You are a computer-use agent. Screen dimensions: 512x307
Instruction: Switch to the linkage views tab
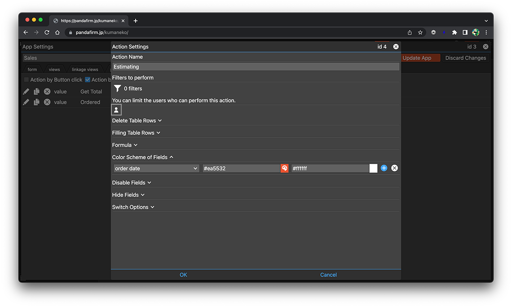[x=85, y=70]
